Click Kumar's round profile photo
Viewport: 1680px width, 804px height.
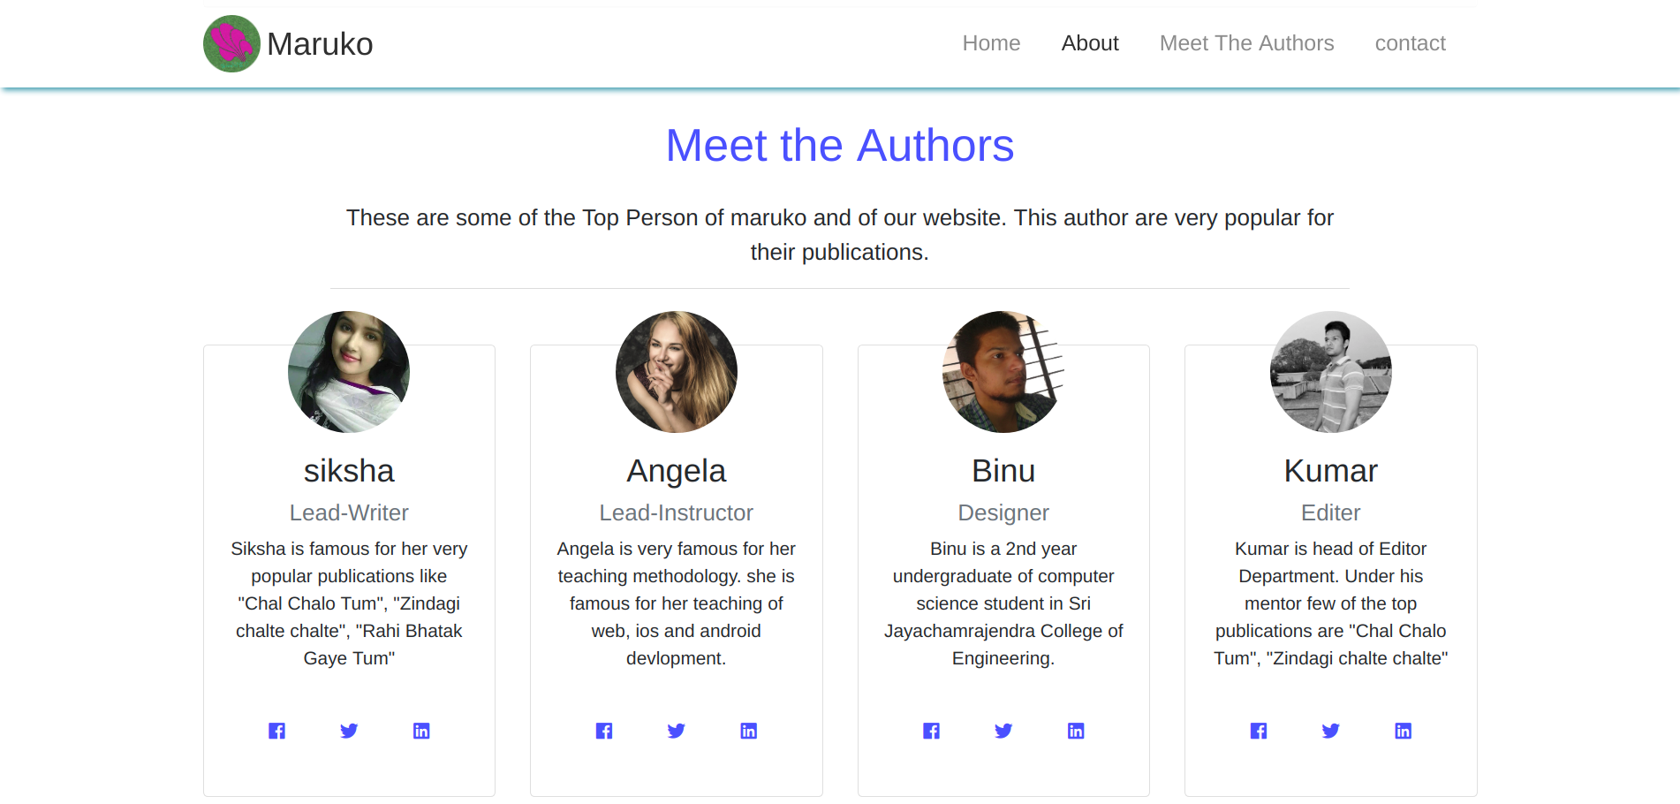(1331, 372)
